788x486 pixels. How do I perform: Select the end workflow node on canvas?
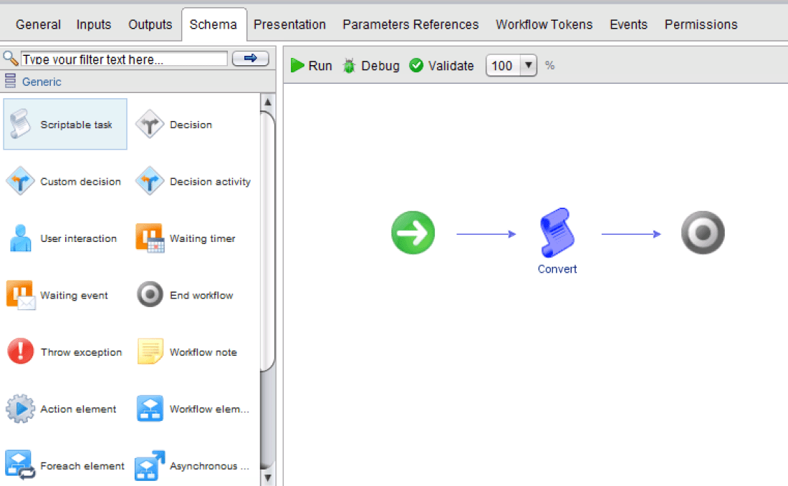[703, 233]
